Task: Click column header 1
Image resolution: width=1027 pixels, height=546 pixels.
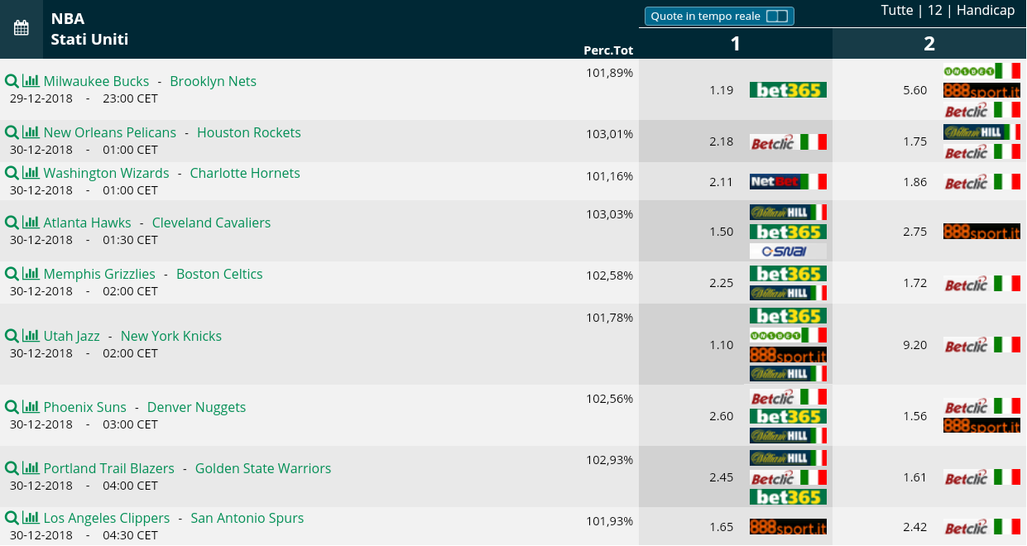Action: pyautogui.click(x=735, y=44)
